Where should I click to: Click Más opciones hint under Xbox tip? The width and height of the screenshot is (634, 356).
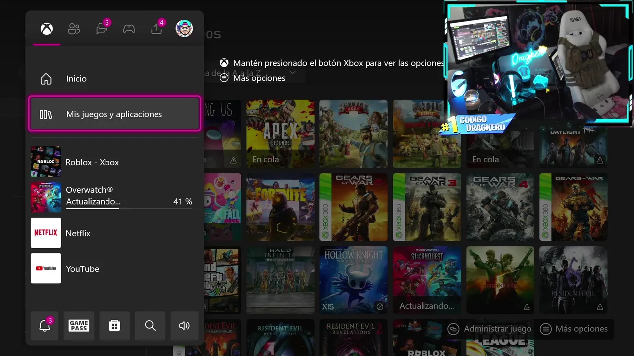click(253, 78)
